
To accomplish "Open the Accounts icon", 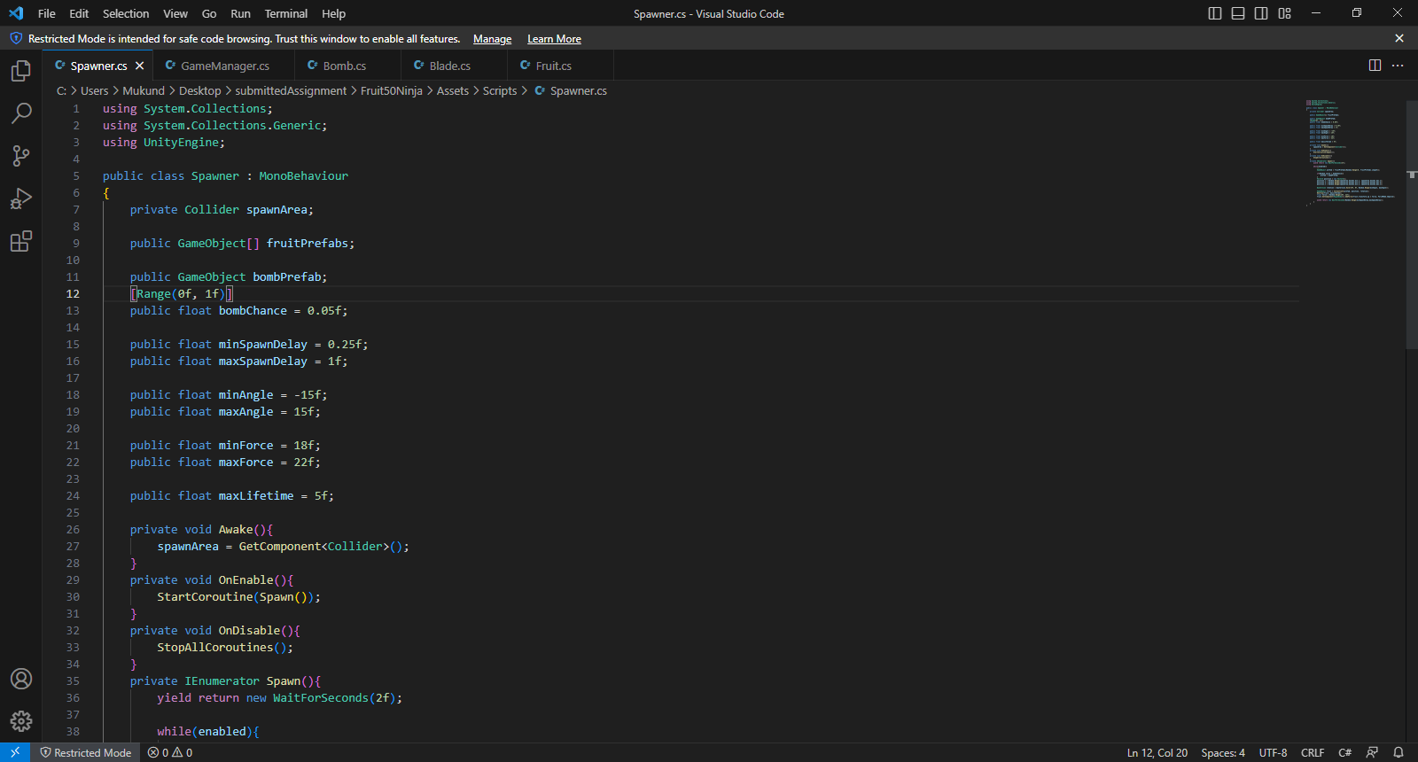I will click(21, 679).
